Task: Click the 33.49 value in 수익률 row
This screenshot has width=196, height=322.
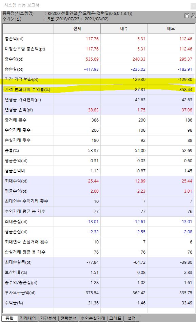Action: point(187,303)
